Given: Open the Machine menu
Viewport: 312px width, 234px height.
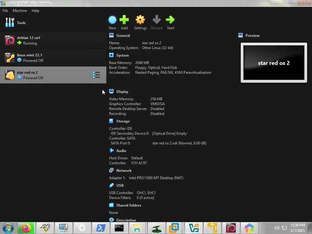Looking at the screenshot, I should pos(20,11).
